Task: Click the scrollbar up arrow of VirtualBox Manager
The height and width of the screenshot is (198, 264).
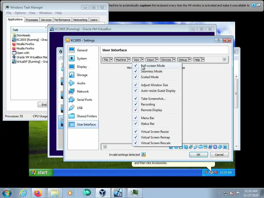Action: [236, 77]
